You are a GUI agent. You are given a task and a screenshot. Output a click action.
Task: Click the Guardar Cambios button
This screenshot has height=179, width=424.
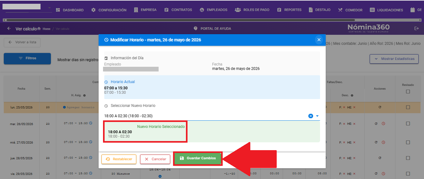[198, 158]
